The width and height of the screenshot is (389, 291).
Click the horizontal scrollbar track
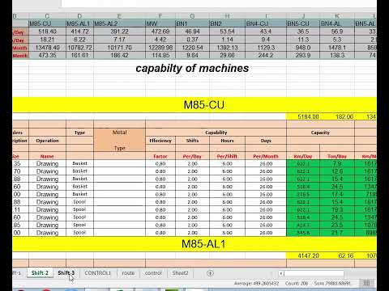coord(314,273)
